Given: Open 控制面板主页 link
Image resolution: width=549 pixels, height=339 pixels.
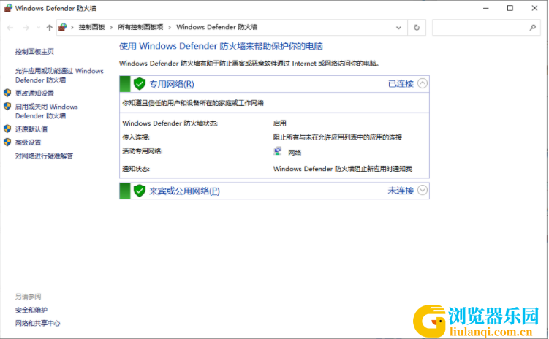Looking at the screenshot, I should click(34, 52).
